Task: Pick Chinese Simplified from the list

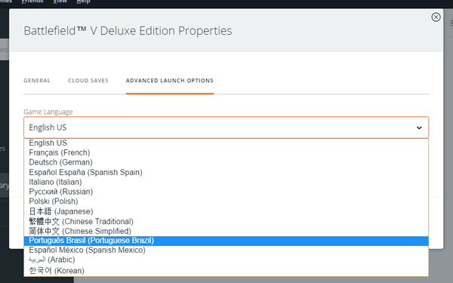Action: (x=226, y=231)
